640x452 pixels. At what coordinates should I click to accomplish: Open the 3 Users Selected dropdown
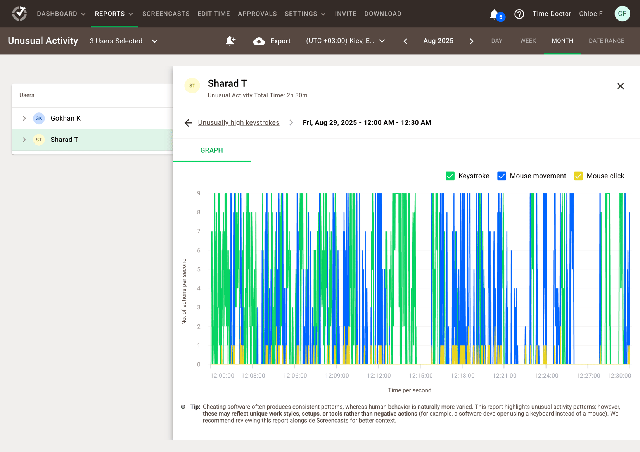tap(154, 41)
